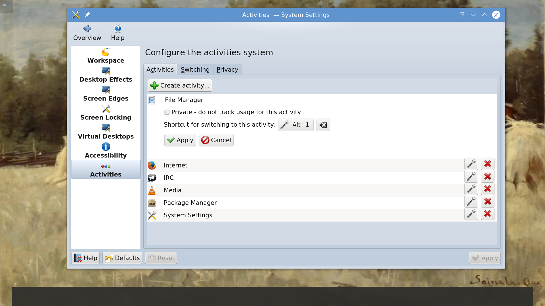Configure the IRC activity

point(471,177)
